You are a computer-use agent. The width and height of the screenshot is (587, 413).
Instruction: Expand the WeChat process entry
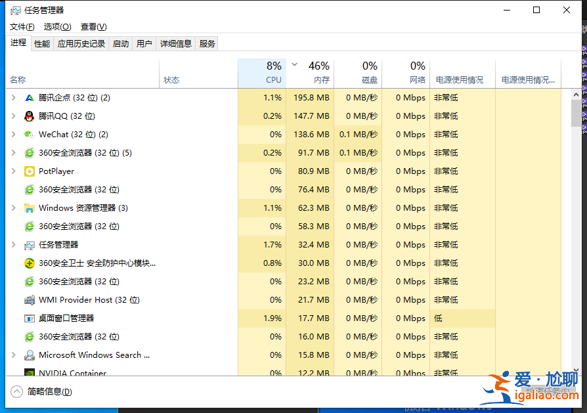point(12,134)
